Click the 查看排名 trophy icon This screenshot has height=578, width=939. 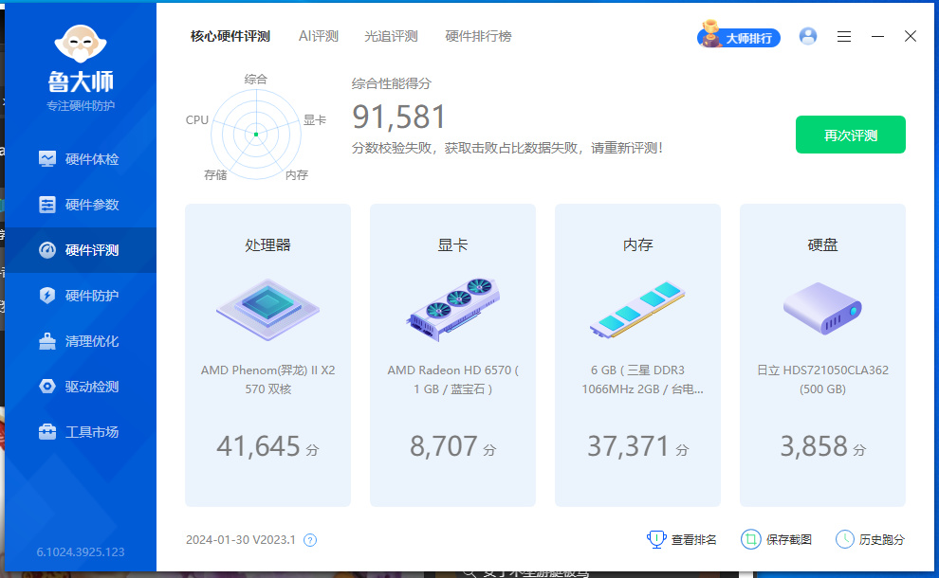pos(656,539)
